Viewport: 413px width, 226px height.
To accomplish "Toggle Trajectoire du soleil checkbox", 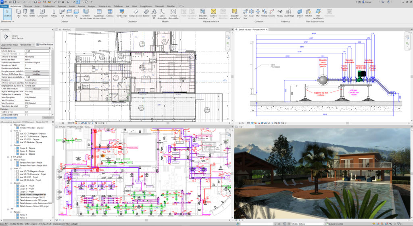I will (x=26, y=106).
